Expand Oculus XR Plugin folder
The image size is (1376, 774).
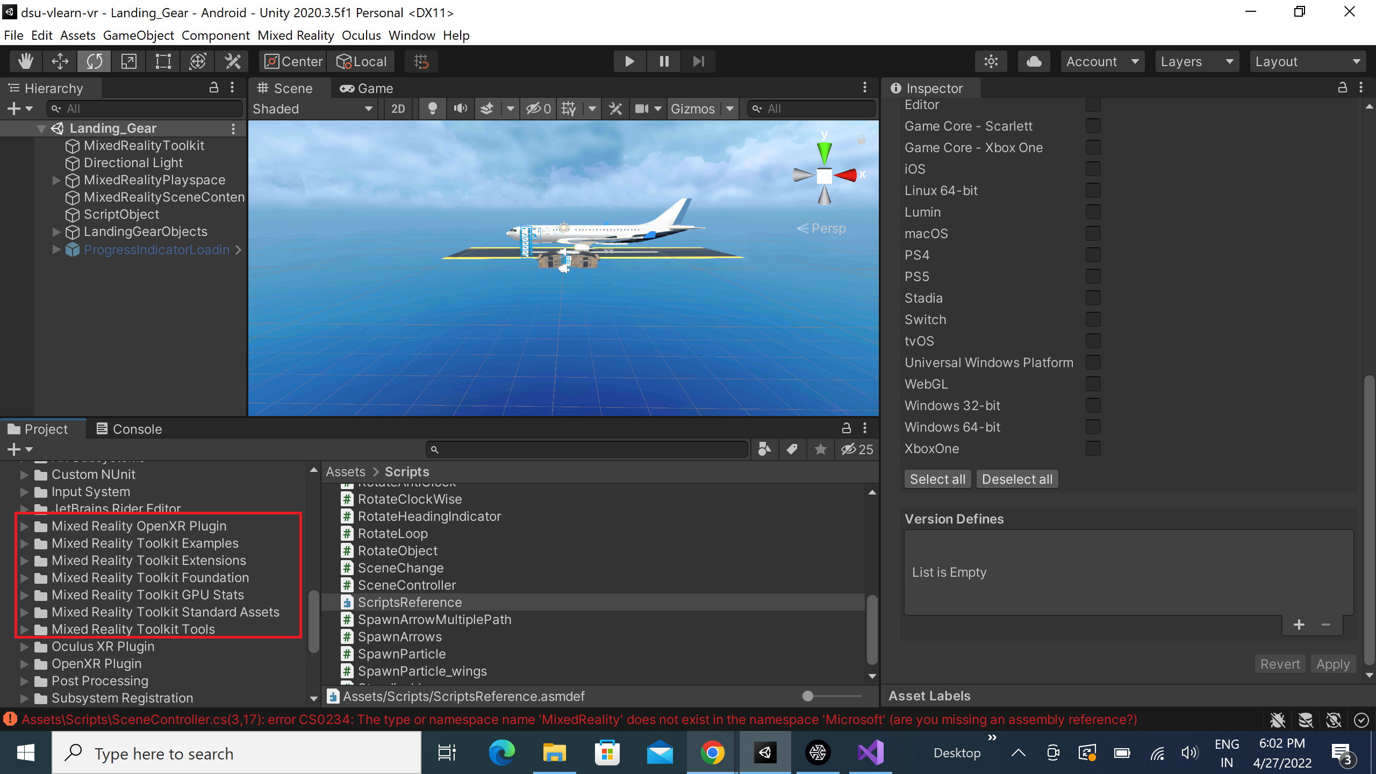pyautogui.click(x=24, y=647)
